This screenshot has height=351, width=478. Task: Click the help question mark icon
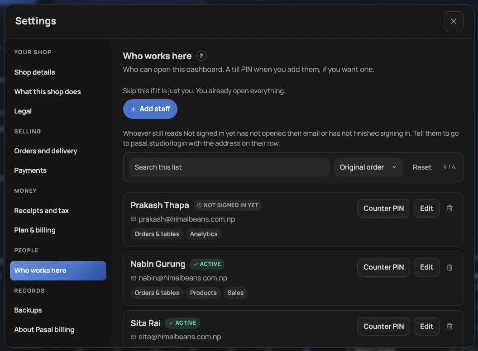pos(201,56)
